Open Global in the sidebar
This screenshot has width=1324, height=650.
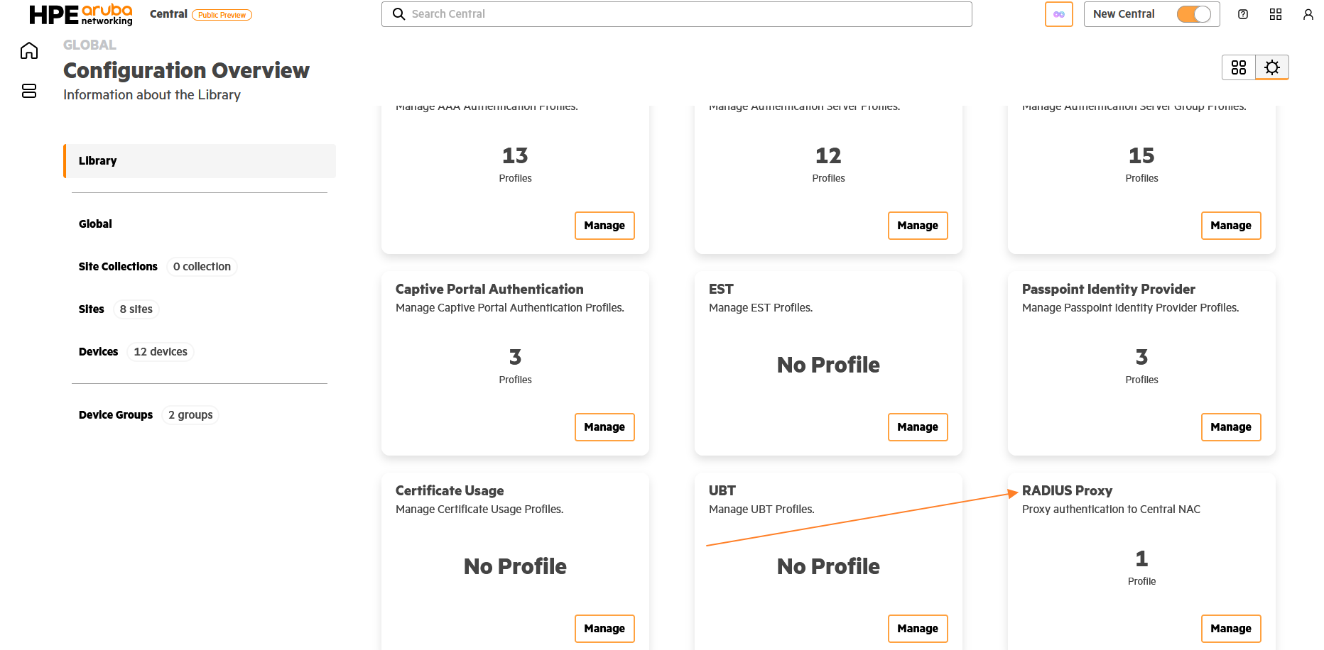click(x=95, y=224)
